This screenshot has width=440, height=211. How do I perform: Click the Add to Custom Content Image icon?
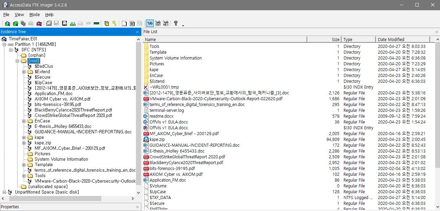[x=73, y=23]
